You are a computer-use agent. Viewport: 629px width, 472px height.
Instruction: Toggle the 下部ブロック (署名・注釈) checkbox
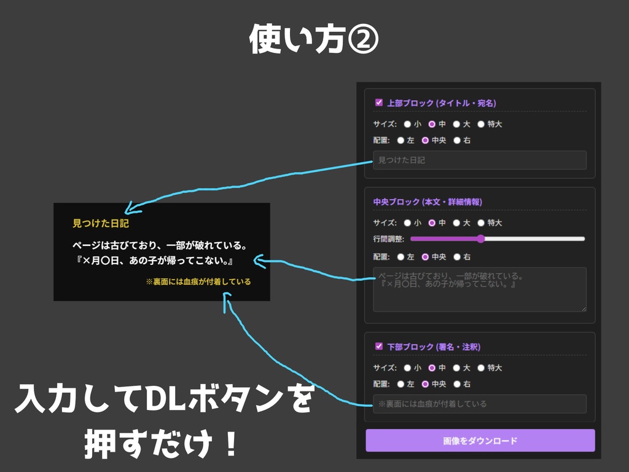[380, 347]
